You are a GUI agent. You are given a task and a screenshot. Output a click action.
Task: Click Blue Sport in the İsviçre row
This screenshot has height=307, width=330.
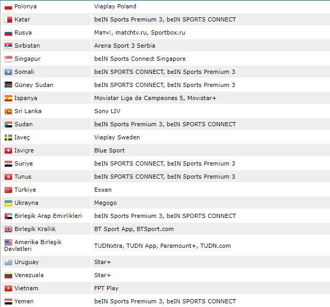click(x=109, y=150)
